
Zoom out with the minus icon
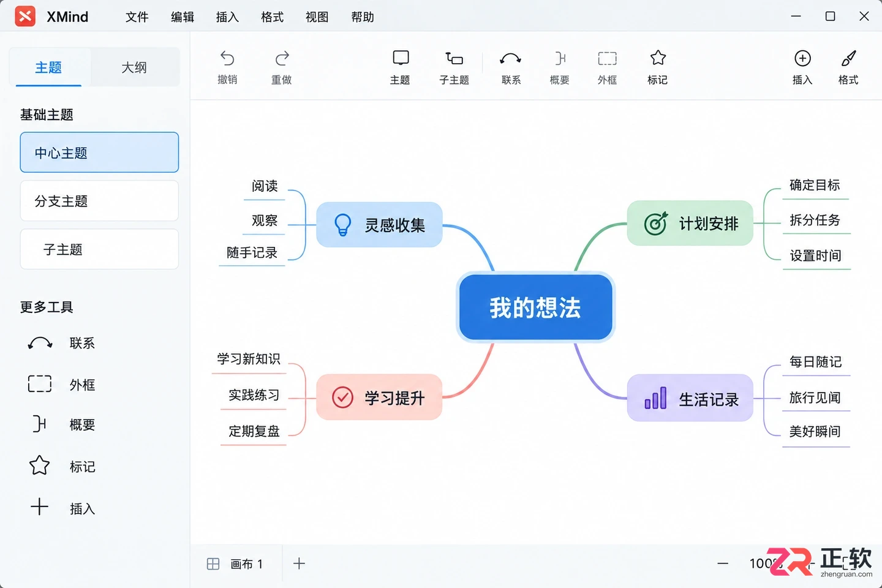[723, 563]
